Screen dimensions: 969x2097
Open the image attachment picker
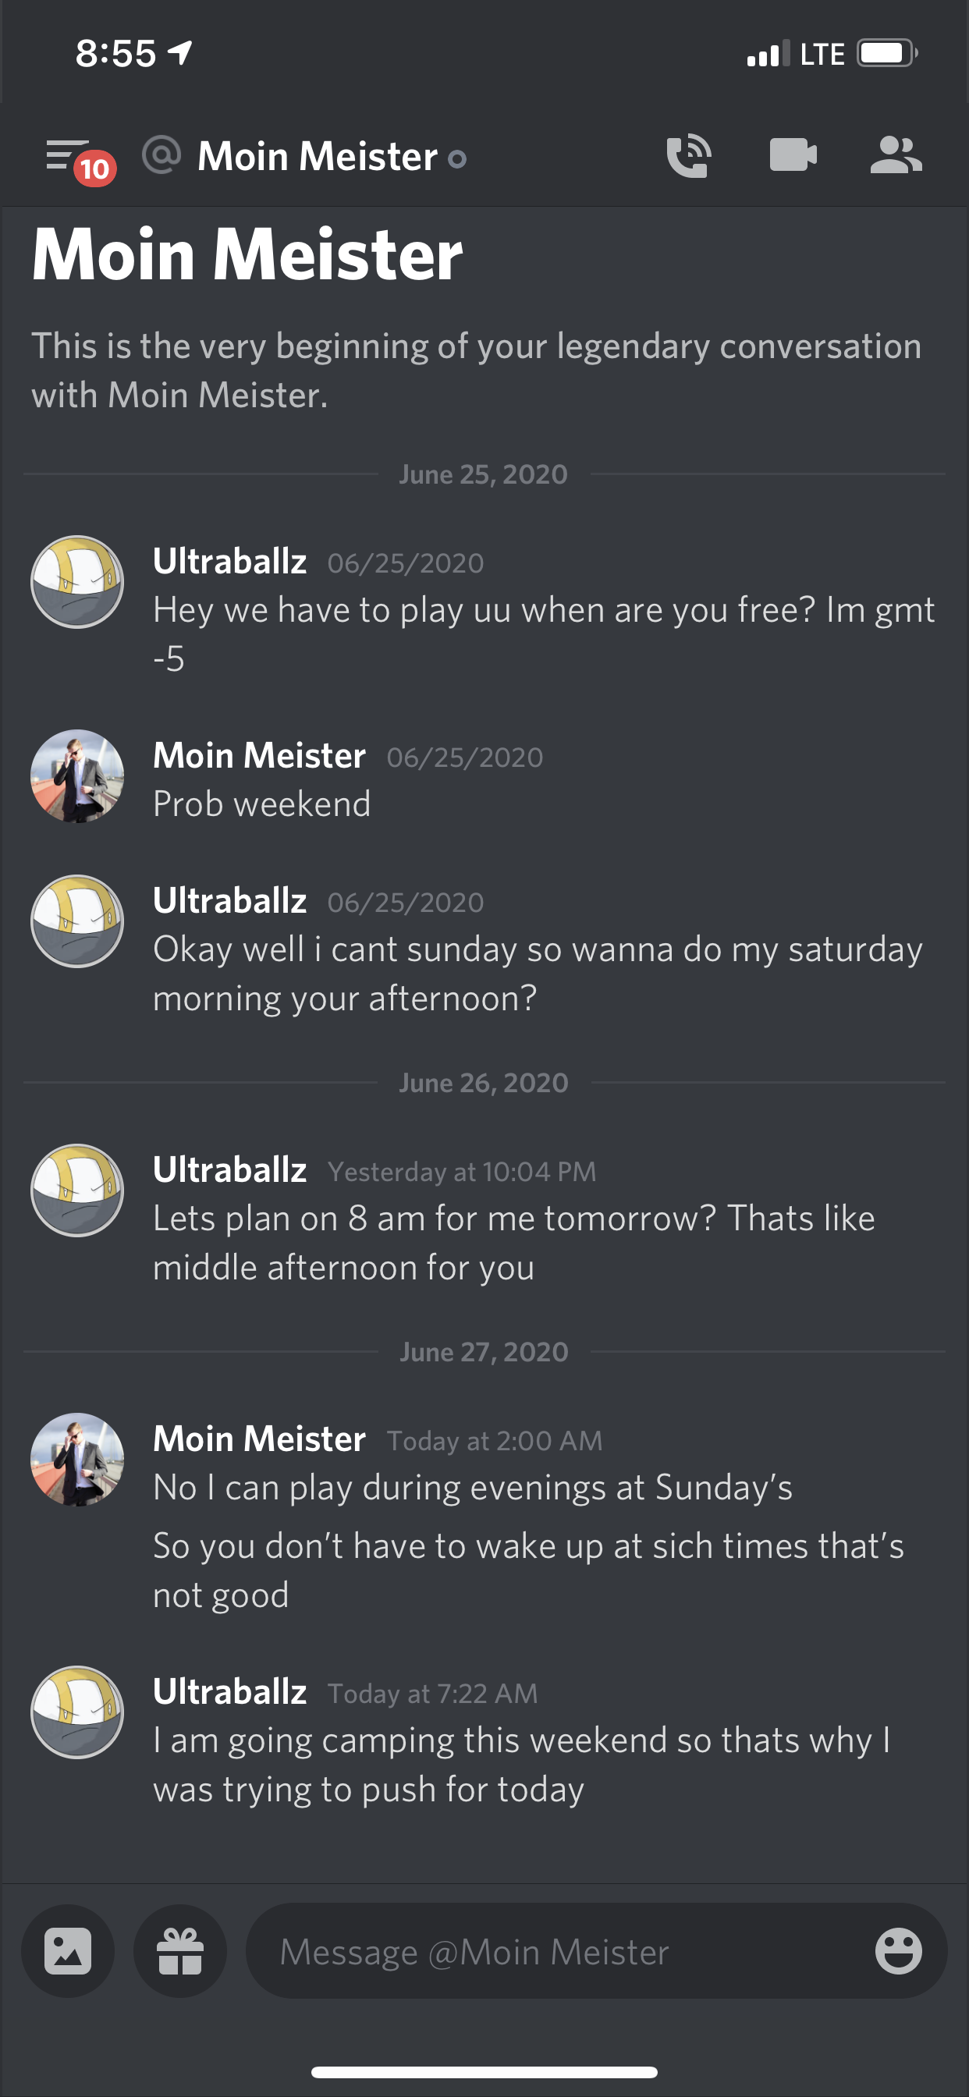[68, 1950]
